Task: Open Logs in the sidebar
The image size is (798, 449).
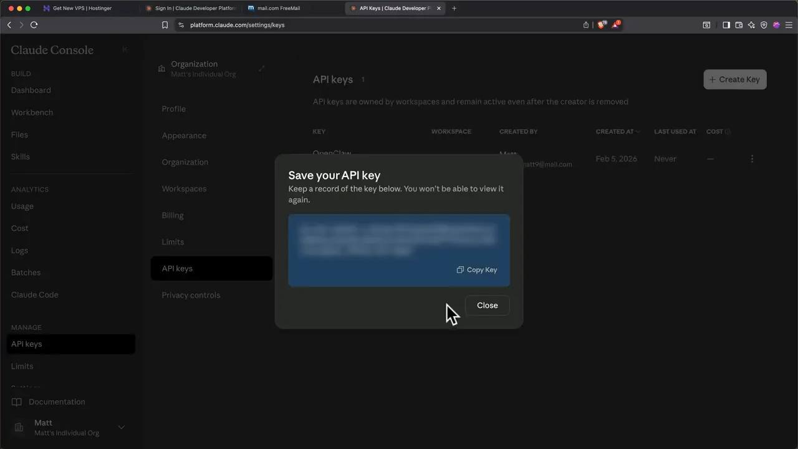Action: (19, 251)
